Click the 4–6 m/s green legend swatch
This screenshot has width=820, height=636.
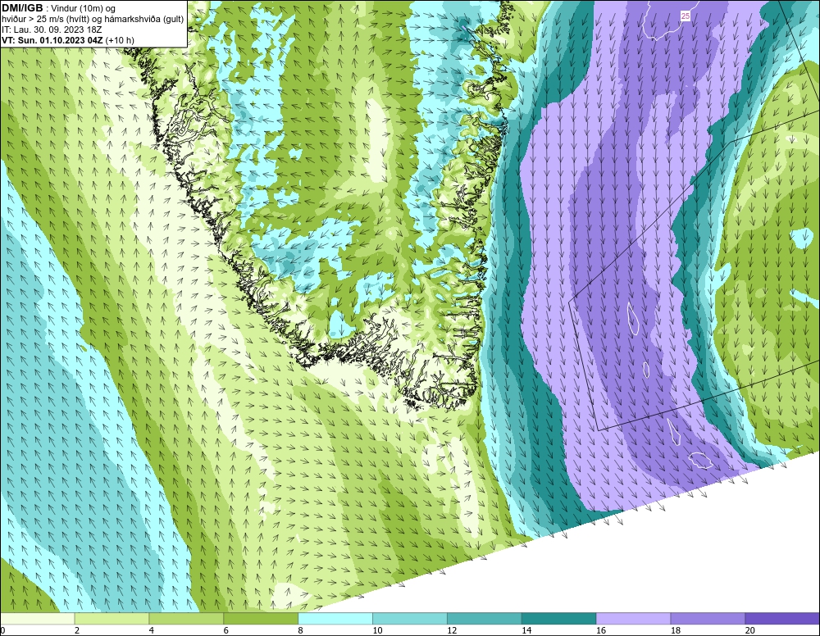click(187, 619)
